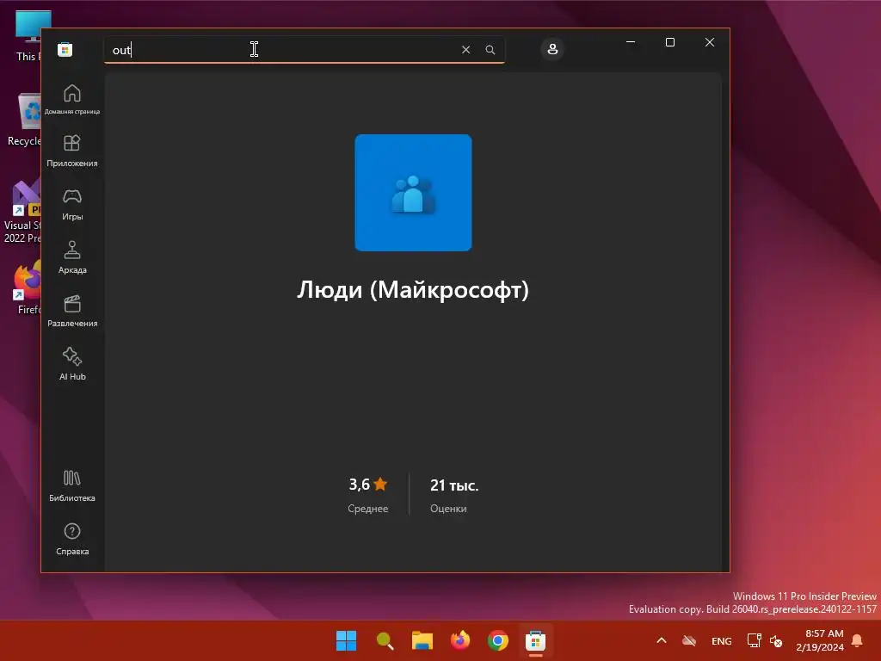The height and width of the screenshot is (661, 881).
Task: Click the OneDrive tray icon
Action: pos(689,640)
